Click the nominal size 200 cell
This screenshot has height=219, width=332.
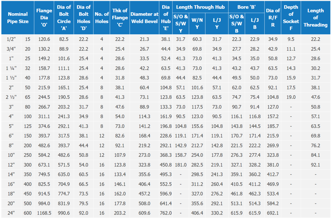coord(28,145)
